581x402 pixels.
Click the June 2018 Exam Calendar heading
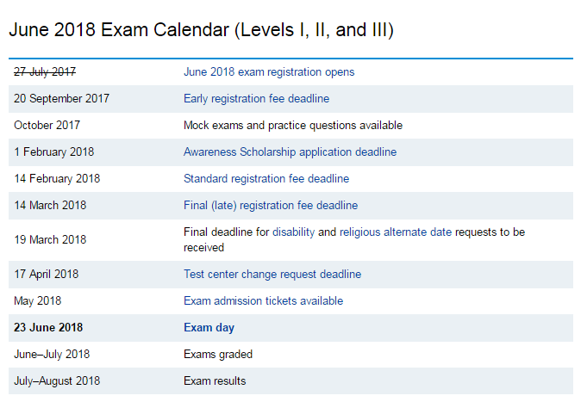(202, 30)
